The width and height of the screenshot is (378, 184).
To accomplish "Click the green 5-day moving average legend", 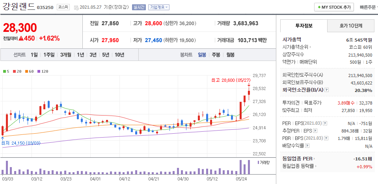I will [x=6, y=72].
